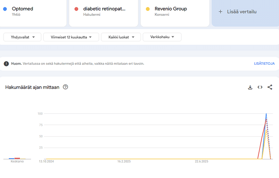
Task: Click the red diabetic retinopathy color dot
Action: tap(76, 9)
